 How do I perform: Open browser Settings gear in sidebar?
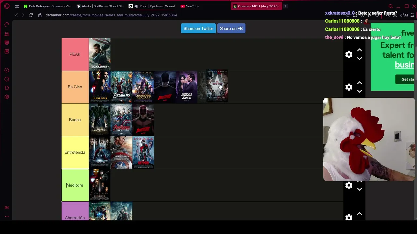pyautogui.click(x=7, y=97)
